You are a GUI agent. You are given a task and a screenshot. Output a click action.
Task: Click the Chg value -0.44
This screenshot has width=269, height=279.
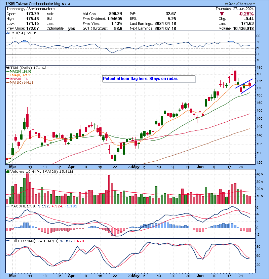[249, 19]
